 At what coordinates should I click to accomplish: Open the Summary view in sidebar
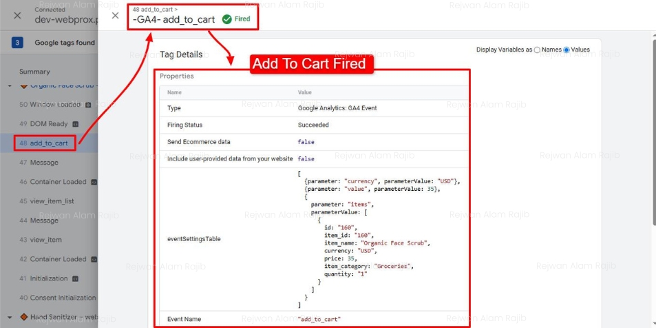pyautogui.click(x=34, y=72)
